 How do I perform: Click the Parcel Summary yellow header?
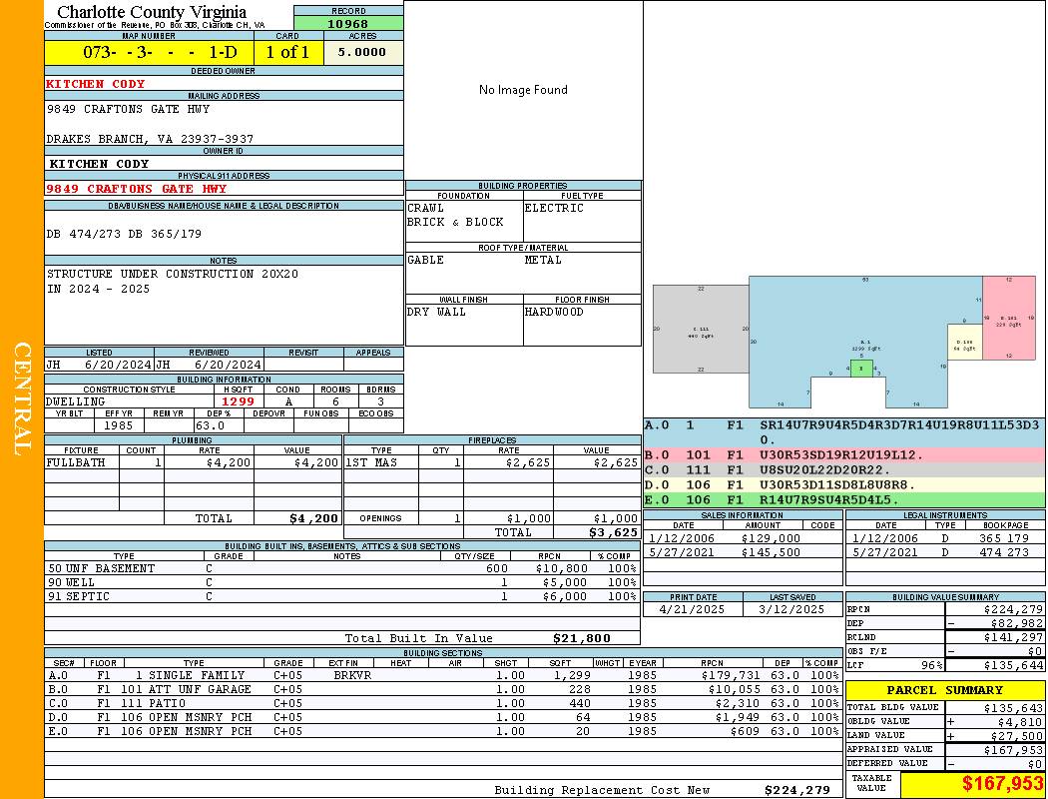pyautogui.click(x=945, y=690)
